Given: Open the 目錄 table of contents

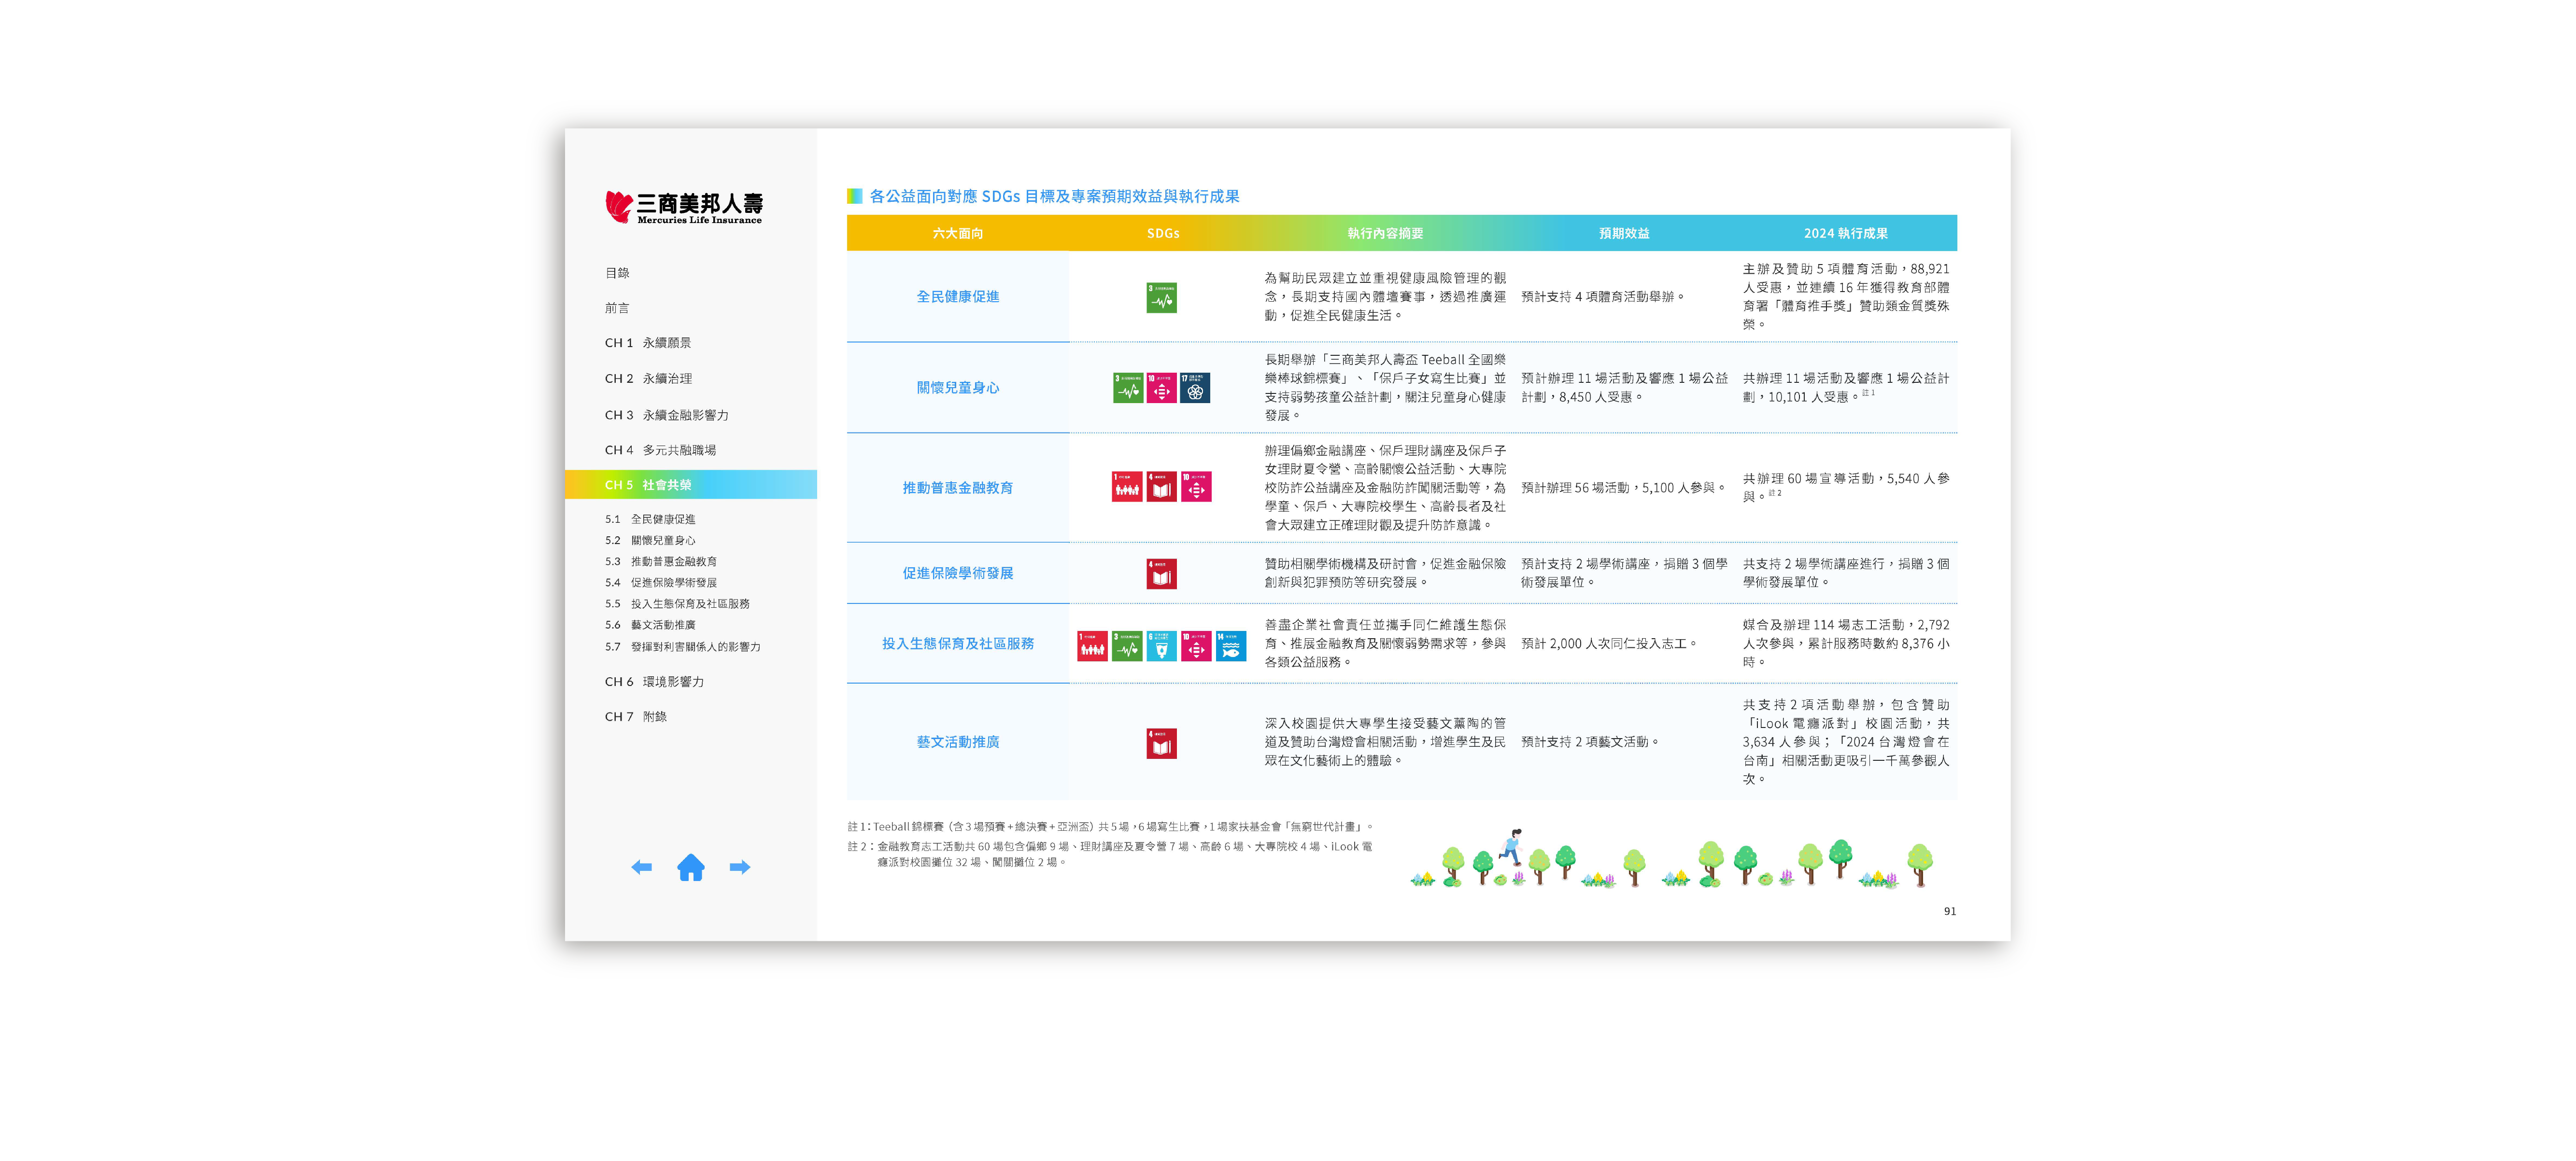Looking at the screenshot, I should click(x=617, y=273).
